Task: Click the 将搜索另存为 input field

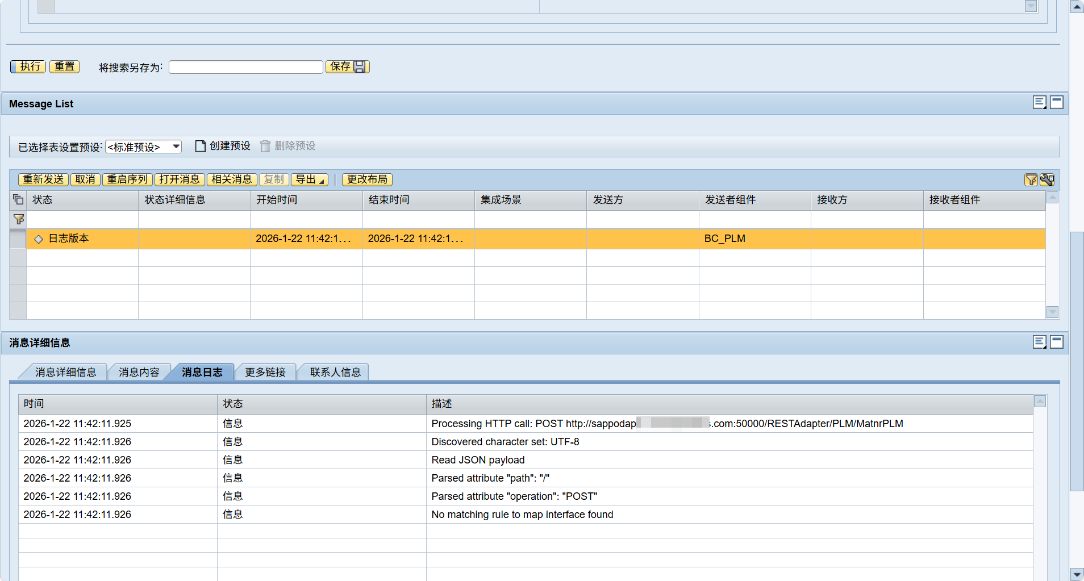Action: click(245, 68)
